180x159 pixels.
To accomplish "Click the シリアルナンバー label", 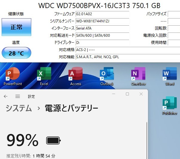I will coord(62,21).
